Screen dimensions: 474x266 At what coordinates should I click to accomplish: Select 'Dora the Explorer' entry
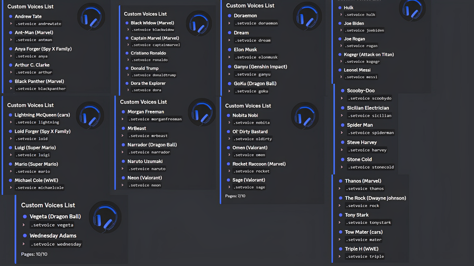point(148,83)
